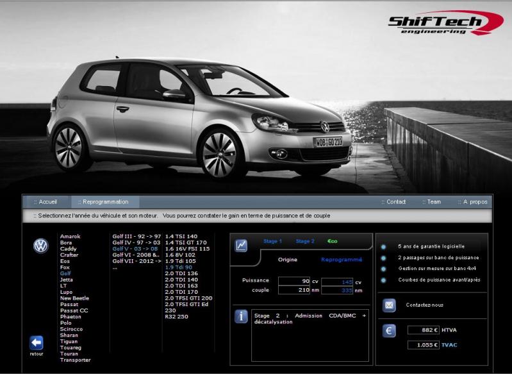The height and width of the screenshot is (374, 512).
Task: Select the Passat CC model
Action: tap(74, 310)
